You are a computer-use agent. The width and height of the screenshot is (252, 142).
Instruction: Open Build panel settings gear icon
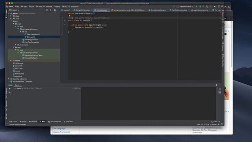point(217,85)
